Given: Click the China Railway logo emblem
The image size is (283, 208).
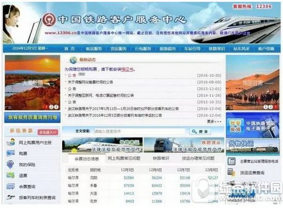Looking at the screenshot, I should [49, 20].
